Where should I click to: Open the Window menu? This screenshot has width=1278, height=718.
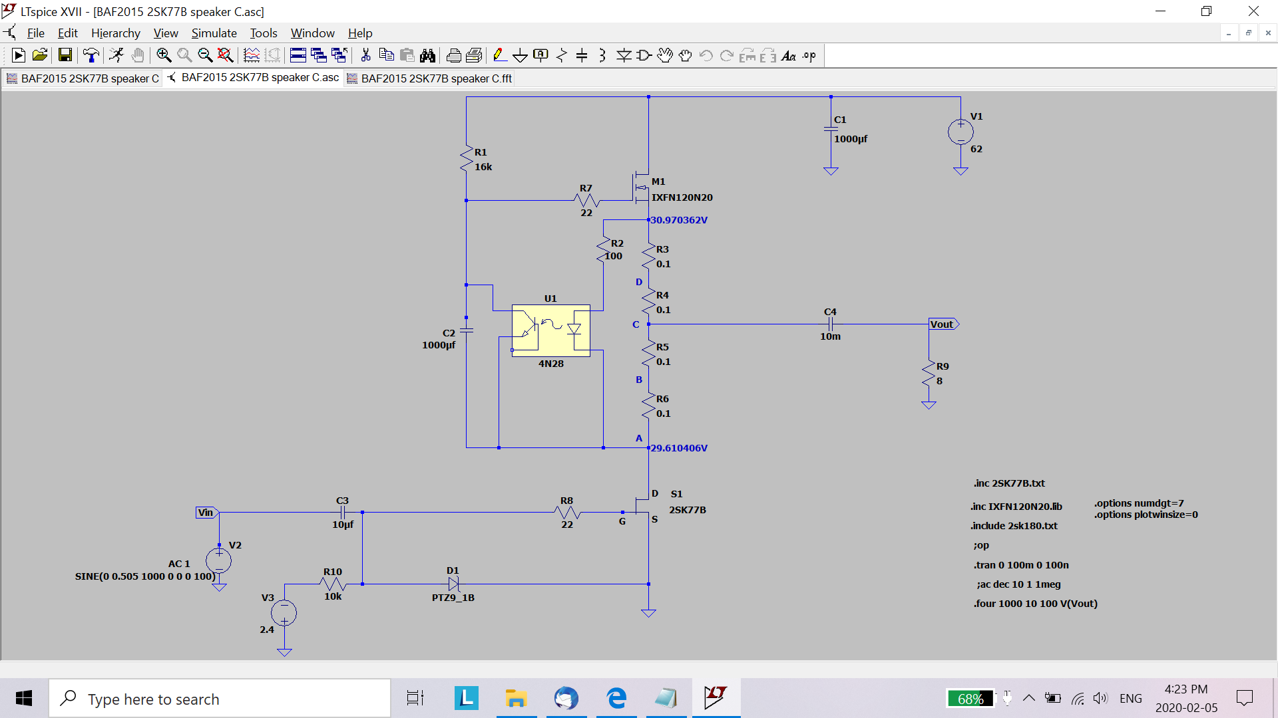[313, 33]
